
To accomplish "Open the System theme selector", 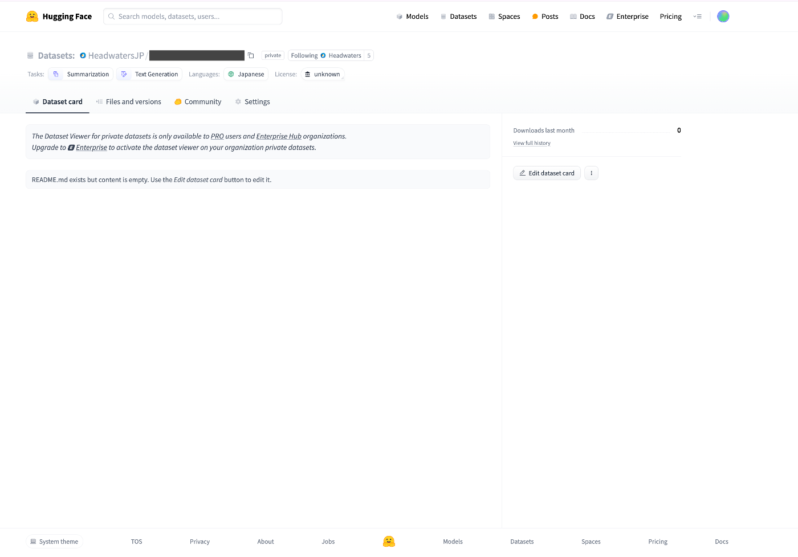I will (54, 542).
